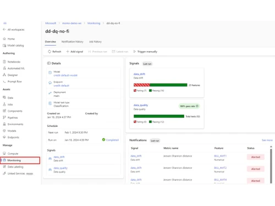The width and height of the screenshot is (275, 206).
Task: Go back to All workspaces
Action: pyautogui.click(x=14, y=30)
